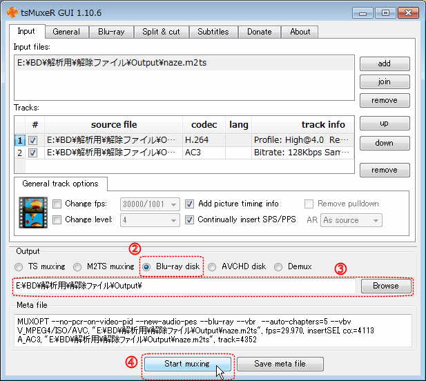Click Browse to choose output folder

tap(385, 286)
